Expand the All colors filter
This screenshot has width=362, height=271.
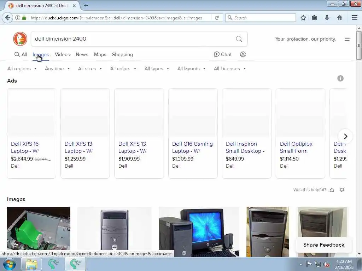coord(123,69)
